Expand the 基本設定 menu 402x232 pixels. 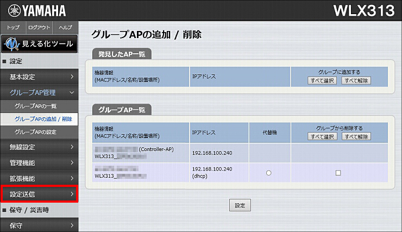tap(39, 77)
